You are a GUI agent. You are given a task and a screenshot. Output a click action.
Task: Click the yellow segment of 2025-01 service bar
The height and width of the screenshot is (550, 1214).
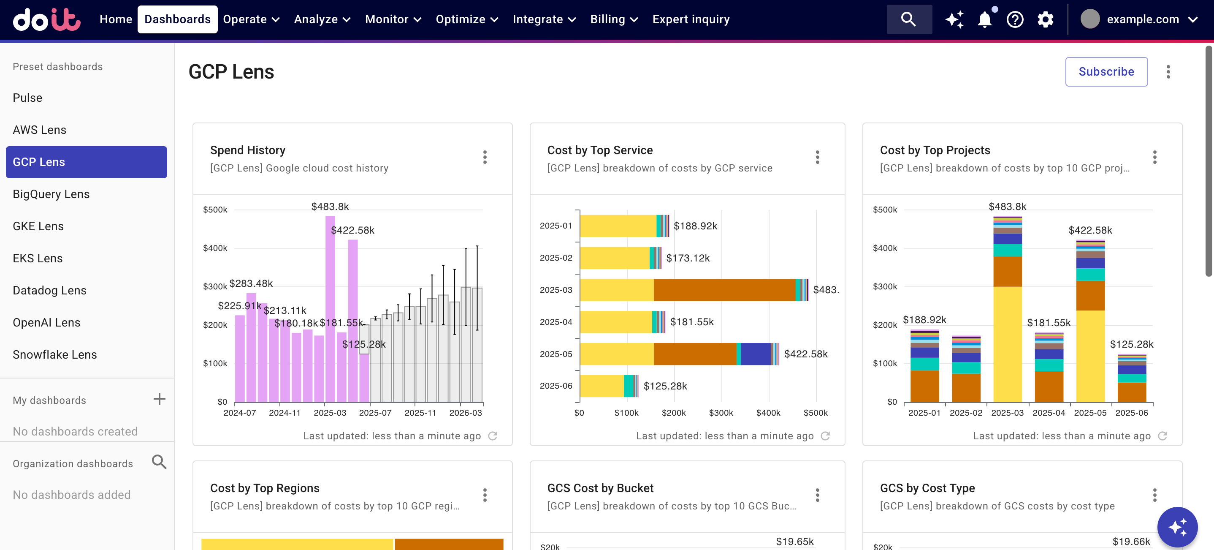pyautogui.click(x=618, y=226)
